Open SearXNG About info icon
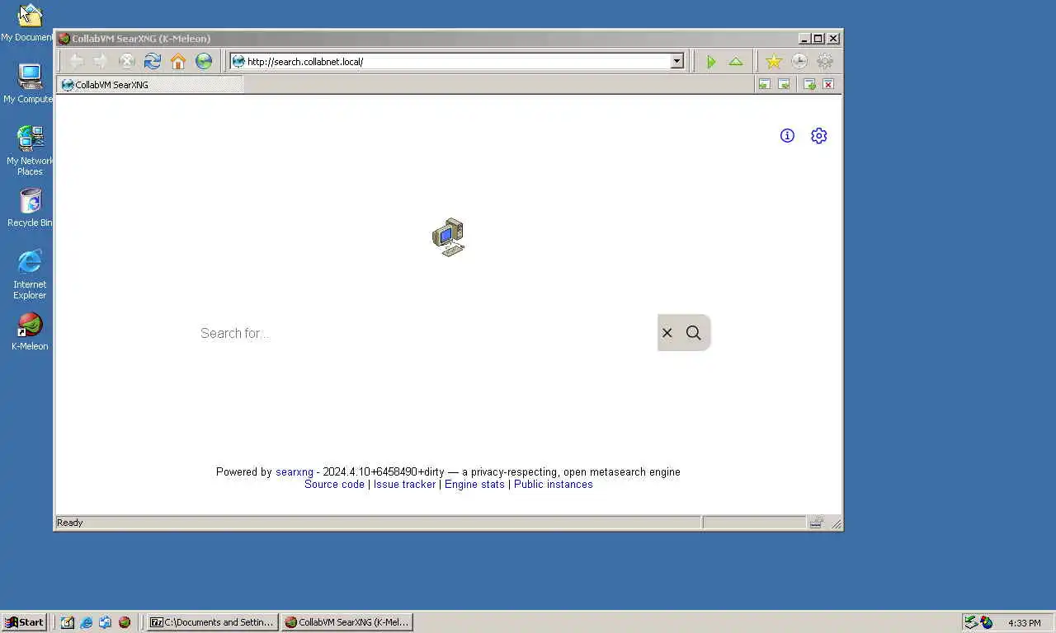The height and width of the screenshot is (633, 1056). [787, 135]
